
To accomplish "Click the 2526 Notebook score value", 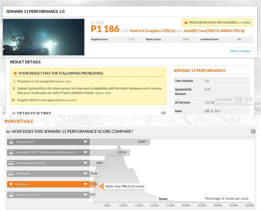I will (94, 173).
